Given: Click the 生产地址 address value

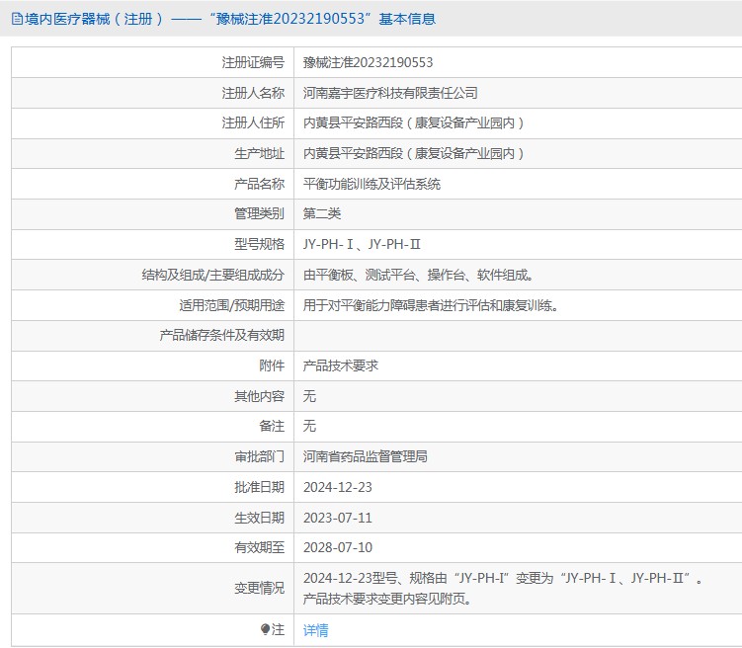Looking at the screenshot, I should (x=413, y=153).
